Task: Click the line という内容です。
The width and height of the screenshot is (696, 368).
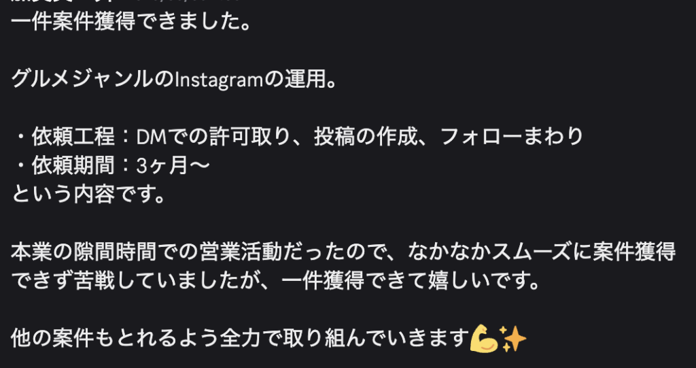Action: click(x=89, y=195)
